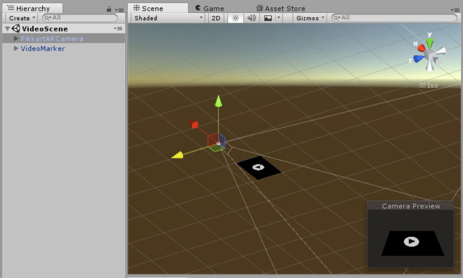
Task: Click the Unity logo beside VideoScene
Action: [x=16, y=29]
